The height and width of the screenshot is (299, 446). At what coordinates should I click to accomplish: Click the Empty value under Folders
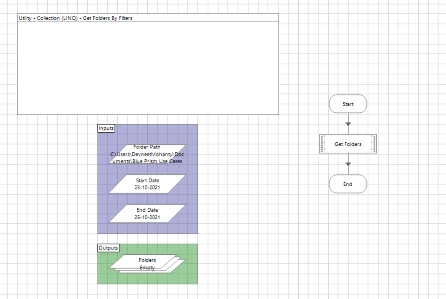point(147,267)
